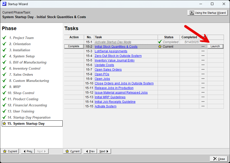This screenshot has height=163, width=230.
Task: Open the Initial Stock Quantities & Costs link
Action: (x=116, y=46)
